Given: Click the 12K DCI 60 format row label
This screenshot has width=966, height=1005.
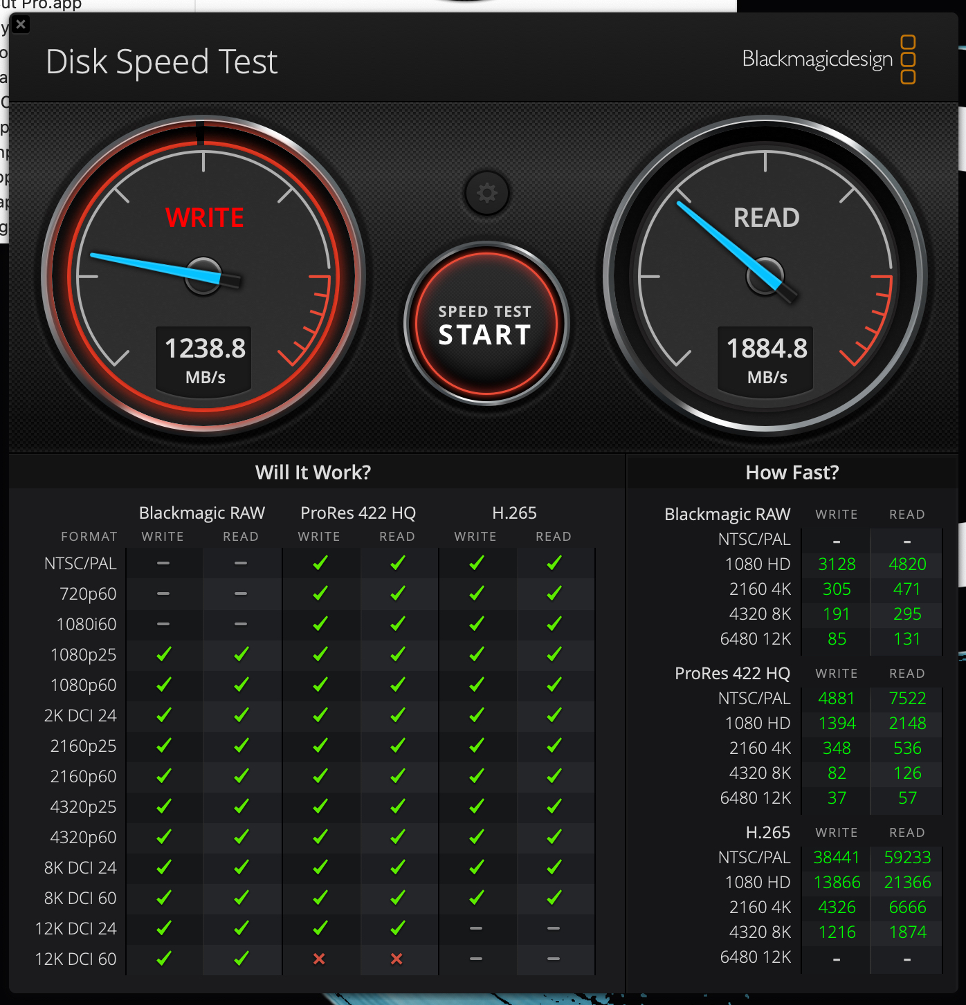Looking at the screenshot, I should pyautogui.click(x=75, y=959).
